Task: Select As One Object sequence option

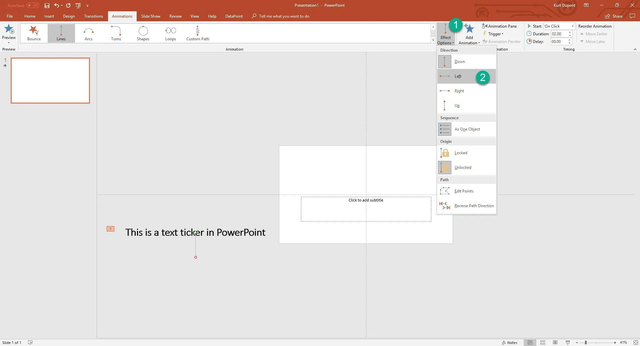Action: click(x=467, y=129)
